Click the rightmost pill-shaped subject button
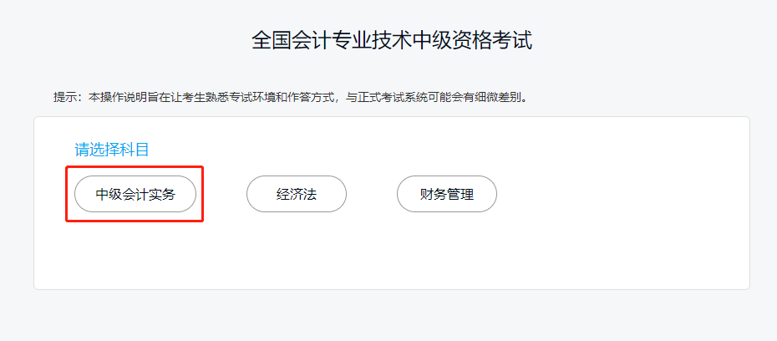Screen dimensions: 777x341 coord(447,194)
